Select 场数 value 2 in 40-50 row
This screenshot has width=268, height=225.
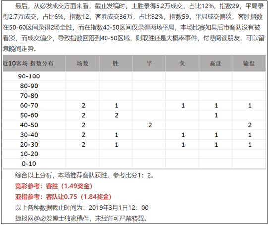click(x=83, y=125)
